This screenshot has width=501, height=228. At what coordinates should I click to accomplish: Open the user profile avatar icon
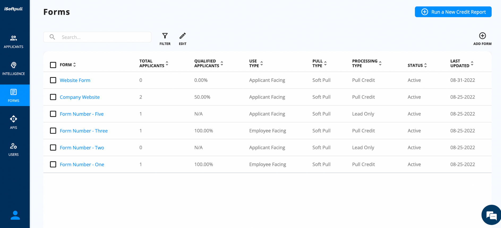pos(15,215)
